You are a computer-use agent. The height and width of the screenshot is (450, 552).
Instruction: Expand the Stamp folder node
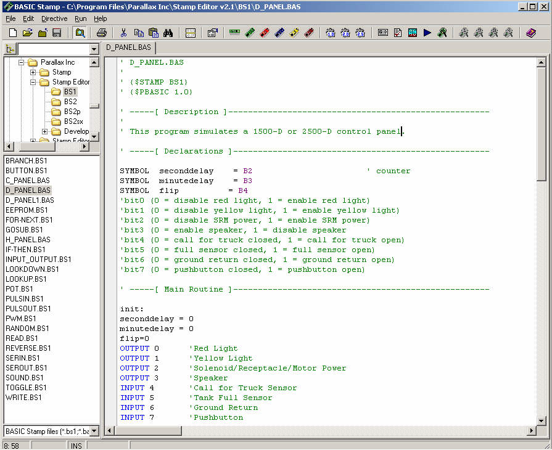click(x=33, y=72)
